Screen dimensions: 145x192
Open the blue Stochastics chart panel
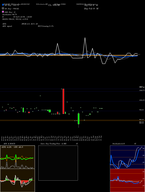(127, 157)
